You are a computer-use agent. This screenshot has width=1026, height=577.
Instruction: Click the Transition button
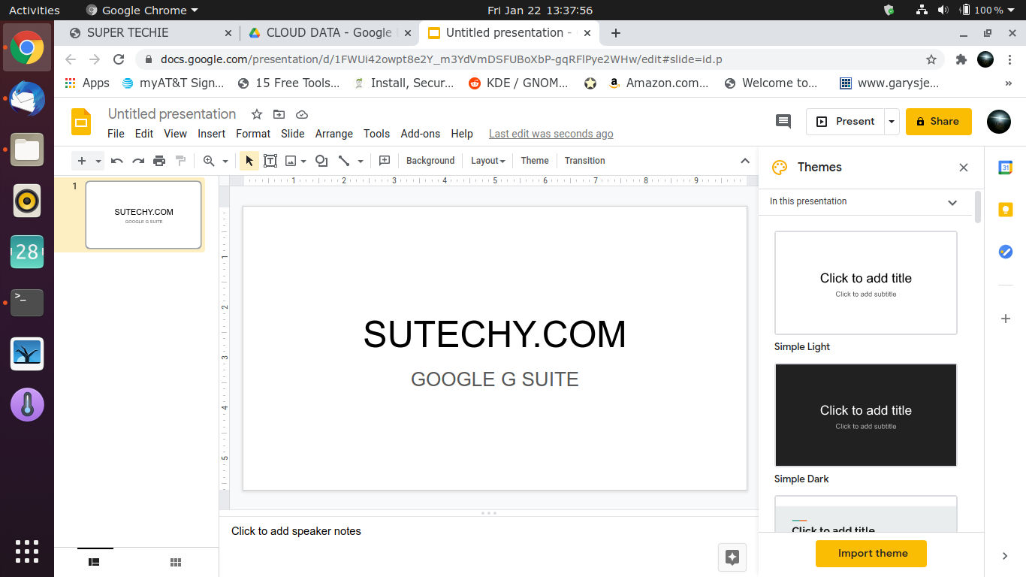(x=585, y=161)
